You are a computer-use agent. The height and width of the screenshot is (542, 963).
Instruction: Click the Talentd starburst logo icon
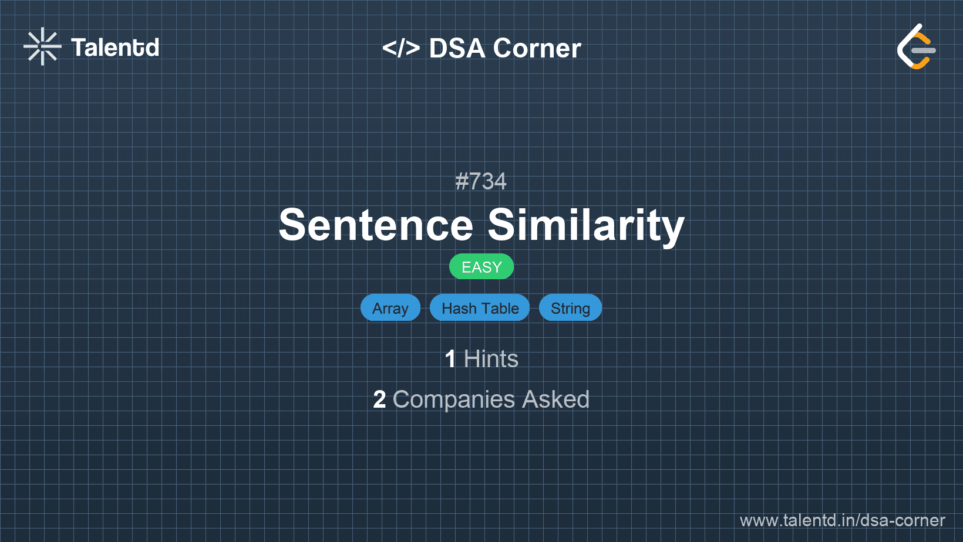[x=42, y=47]
